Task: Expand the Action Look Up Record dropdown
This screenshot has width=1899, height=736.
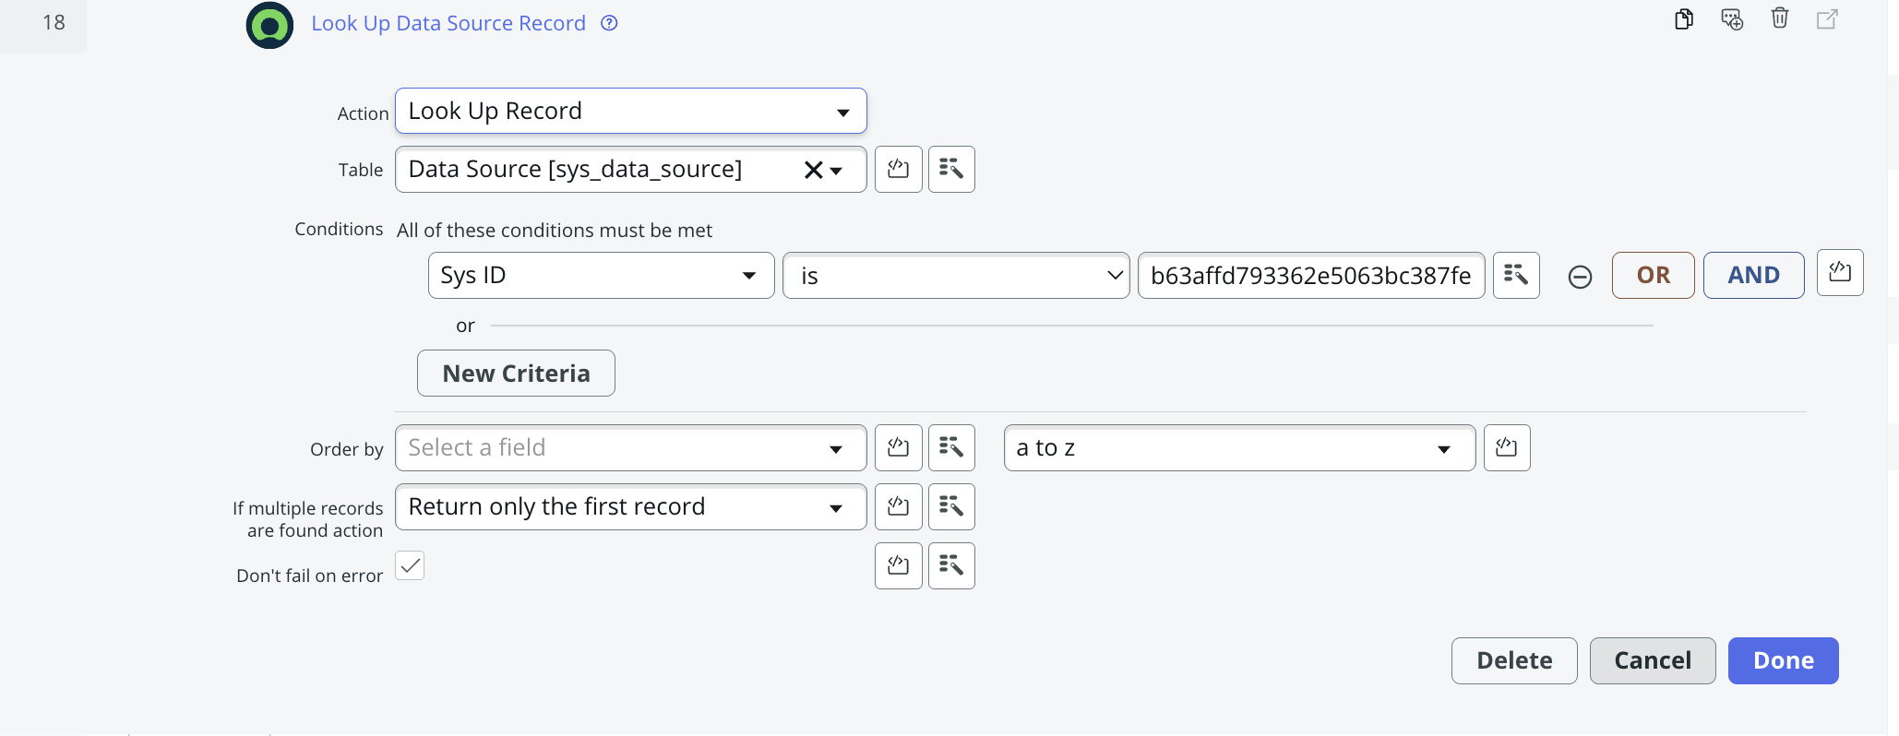Action: (x=630, y=111)
